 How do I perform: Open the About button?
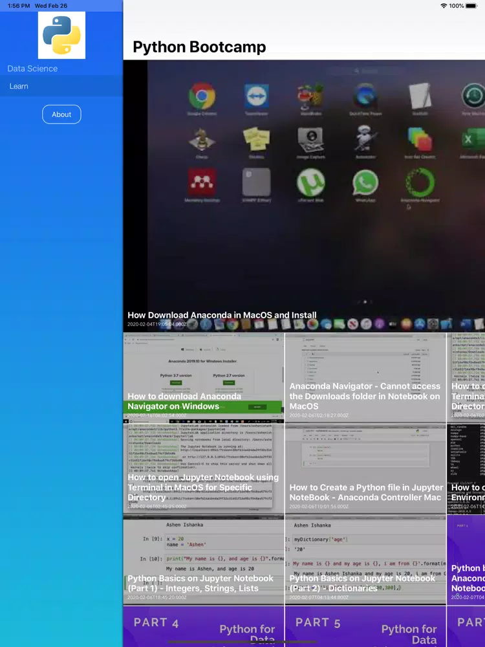point(61,115)
